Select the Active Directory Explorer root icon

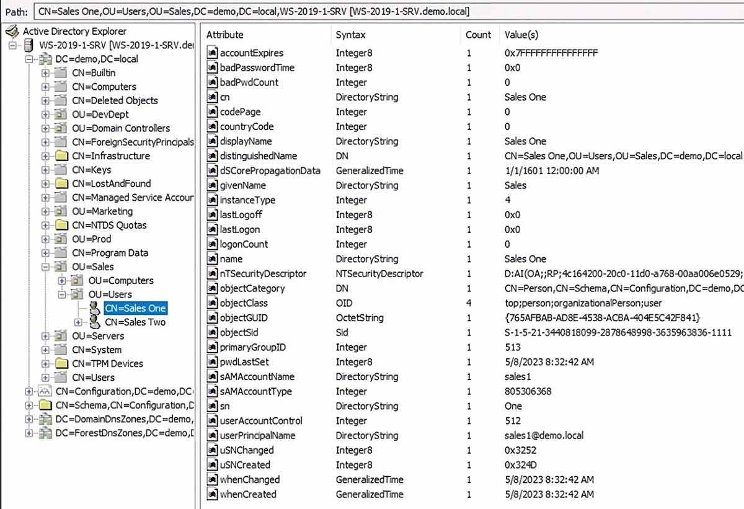pyautogui.click(x=11, y=30)
